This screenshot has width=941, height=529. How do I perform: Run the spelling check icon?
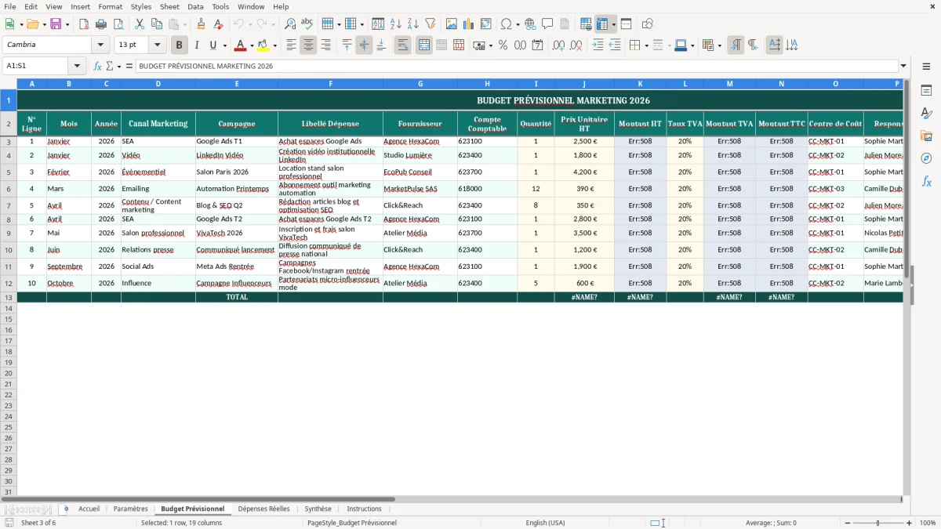point(307,24)
